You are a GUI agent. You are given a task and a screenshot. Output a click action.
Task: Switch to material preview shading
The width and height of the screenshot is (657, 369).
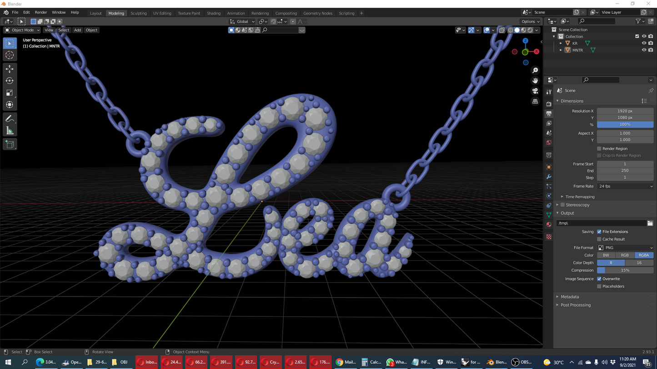(523, 30)
